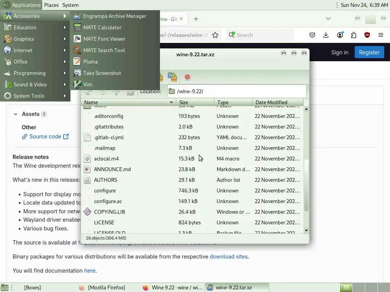Viewport: 390px width, 292px height.
Task: Expand the Office submenu arrow
Action: tap(65, 62)
